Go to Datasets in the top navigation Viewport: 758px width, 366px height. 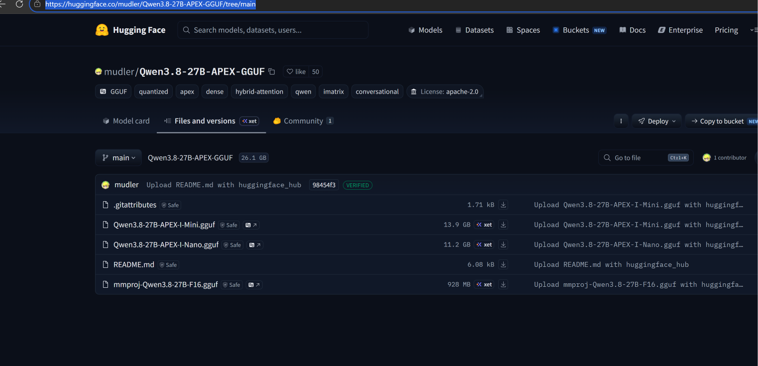pos(474,30)
